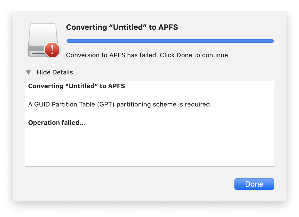Click the GUID Partition Table required message

coord(120,104)
